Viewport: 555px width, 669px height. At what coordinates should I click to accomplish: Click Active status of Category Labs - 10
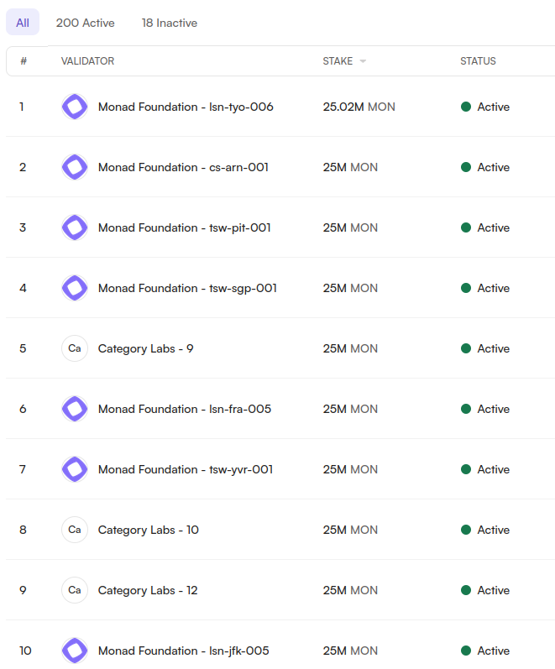(485, 530)
